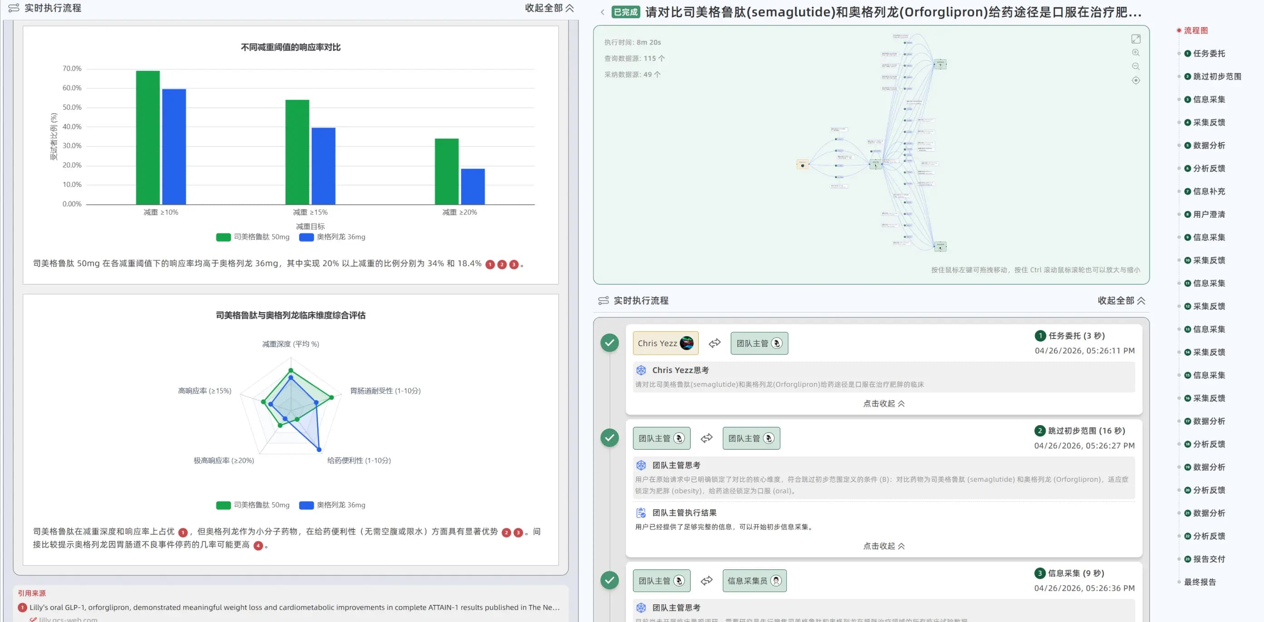Click the icon beside 团队主管执行结果
1264x622 pixels.
click(x=641, y=513)
